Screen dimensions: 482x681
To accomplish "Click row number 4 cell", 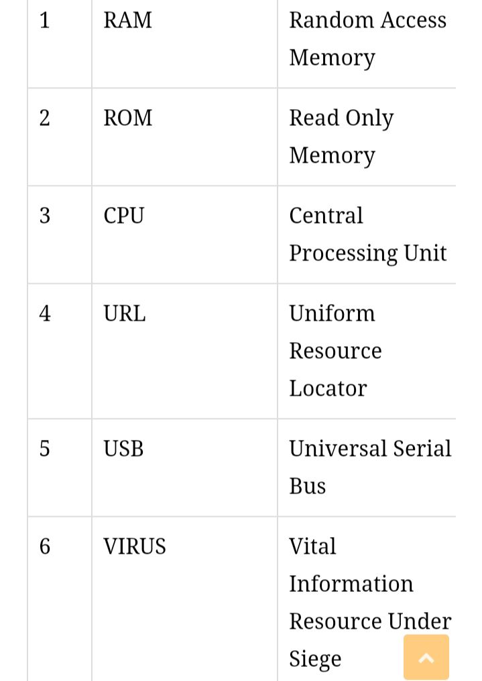I will pyautogui.click(x=45, y=313).
